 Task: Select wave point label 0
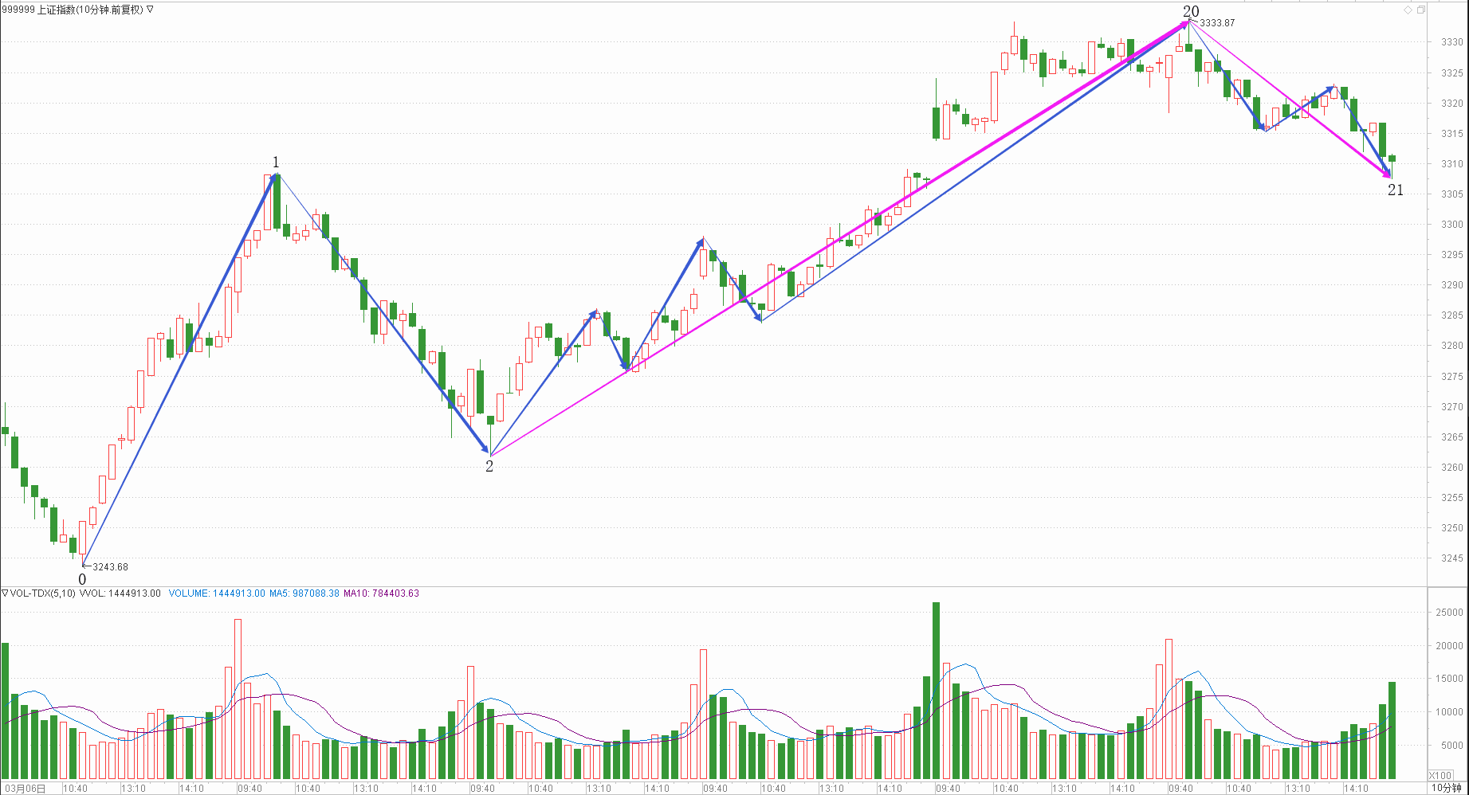(82, 579)
